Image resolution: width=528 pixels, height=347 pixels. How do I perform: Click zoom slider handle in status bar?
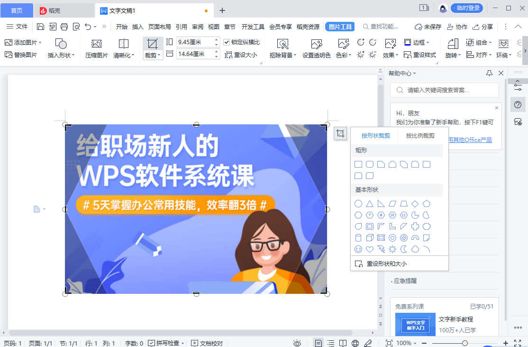[x=464, y=343]
